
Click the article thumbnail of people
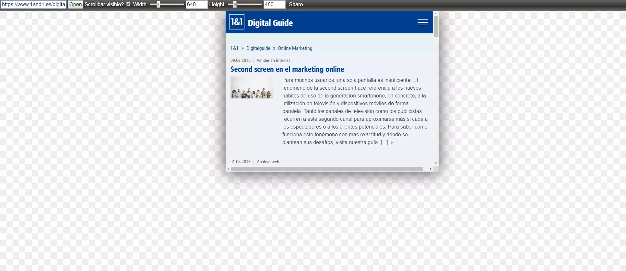pos(252,87)
